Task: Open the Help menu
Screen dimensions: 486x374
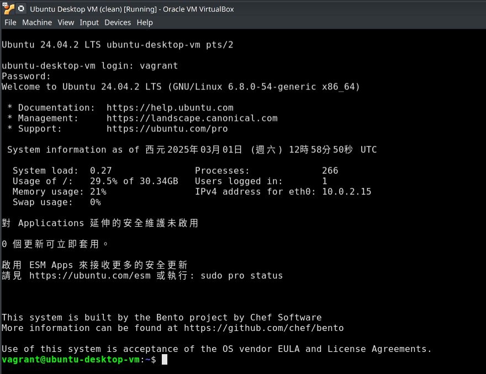Action: pyautogui.click(x=145, y=23)
